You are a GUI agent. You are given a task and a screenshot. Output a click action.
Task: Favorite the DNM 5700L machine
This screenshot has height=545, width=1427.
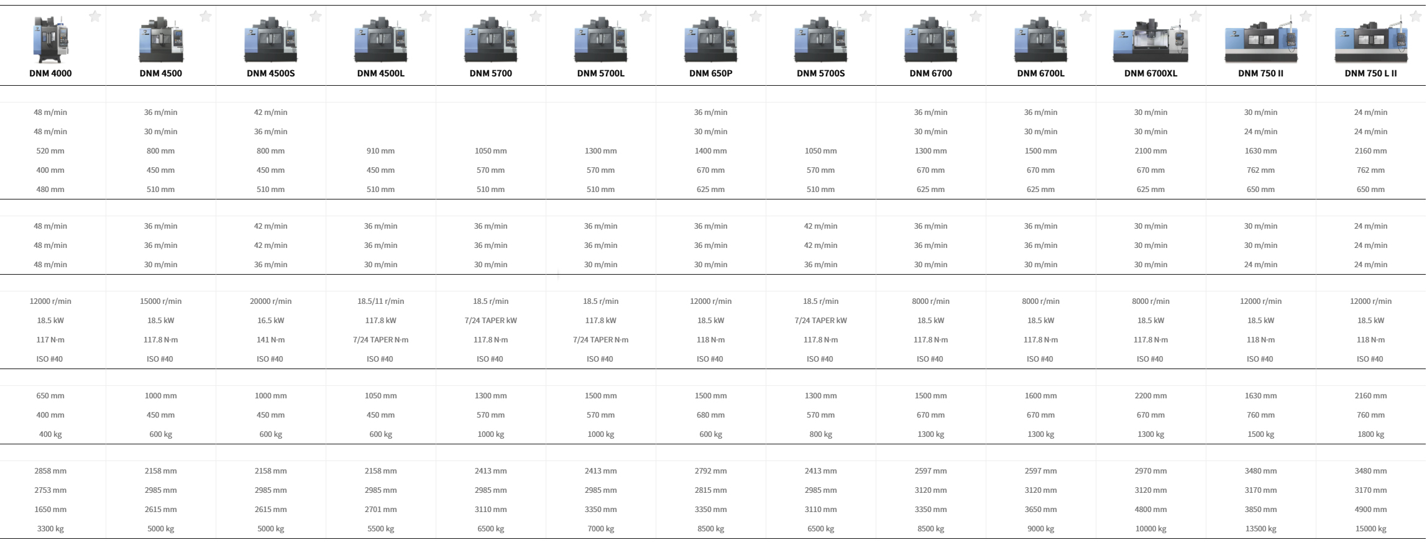pyautogui.click(x=646, y=16)
